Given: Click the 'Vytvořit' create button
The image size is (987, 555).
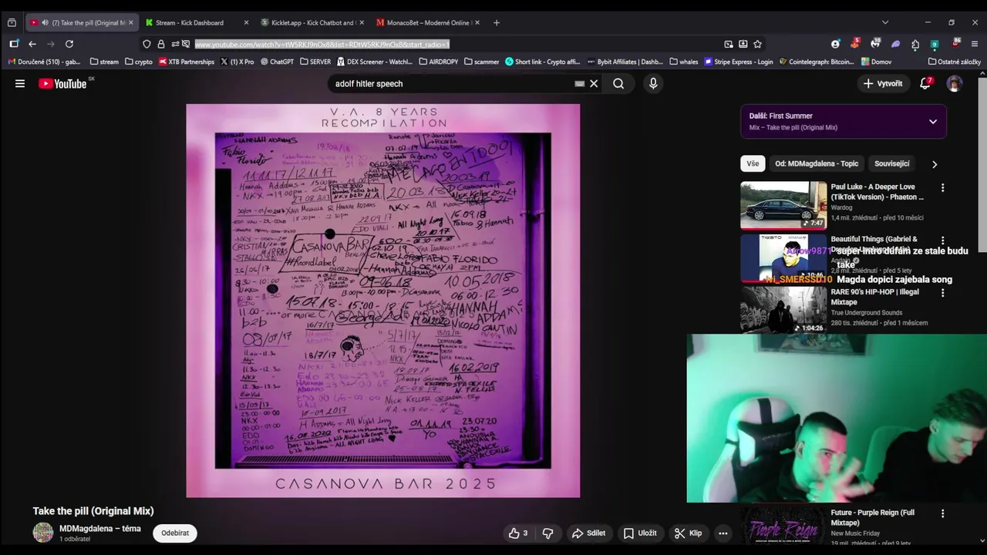Looking at the screenshot, I should (883, 83).
